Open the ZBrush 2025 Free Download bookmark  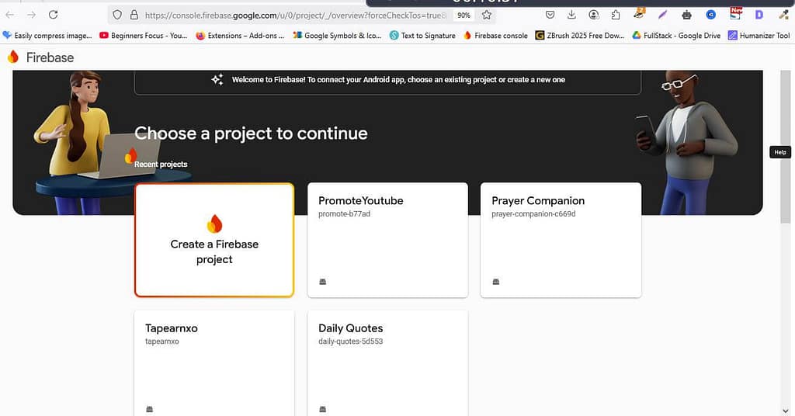coord(580,36)
